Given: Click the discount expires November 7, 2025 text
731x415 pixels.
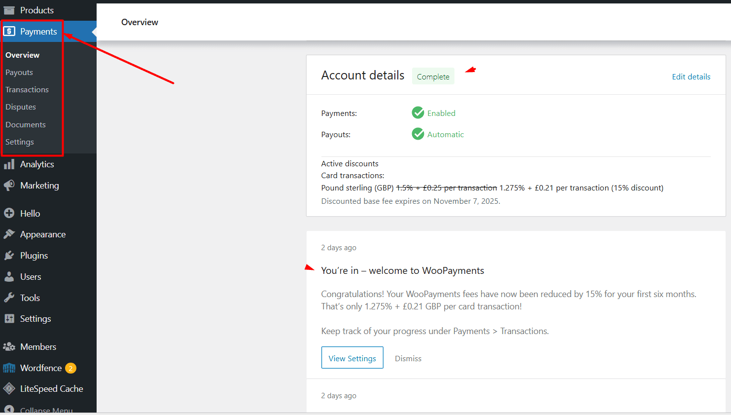Looking at the screenshot, I should tap(411, 201).
